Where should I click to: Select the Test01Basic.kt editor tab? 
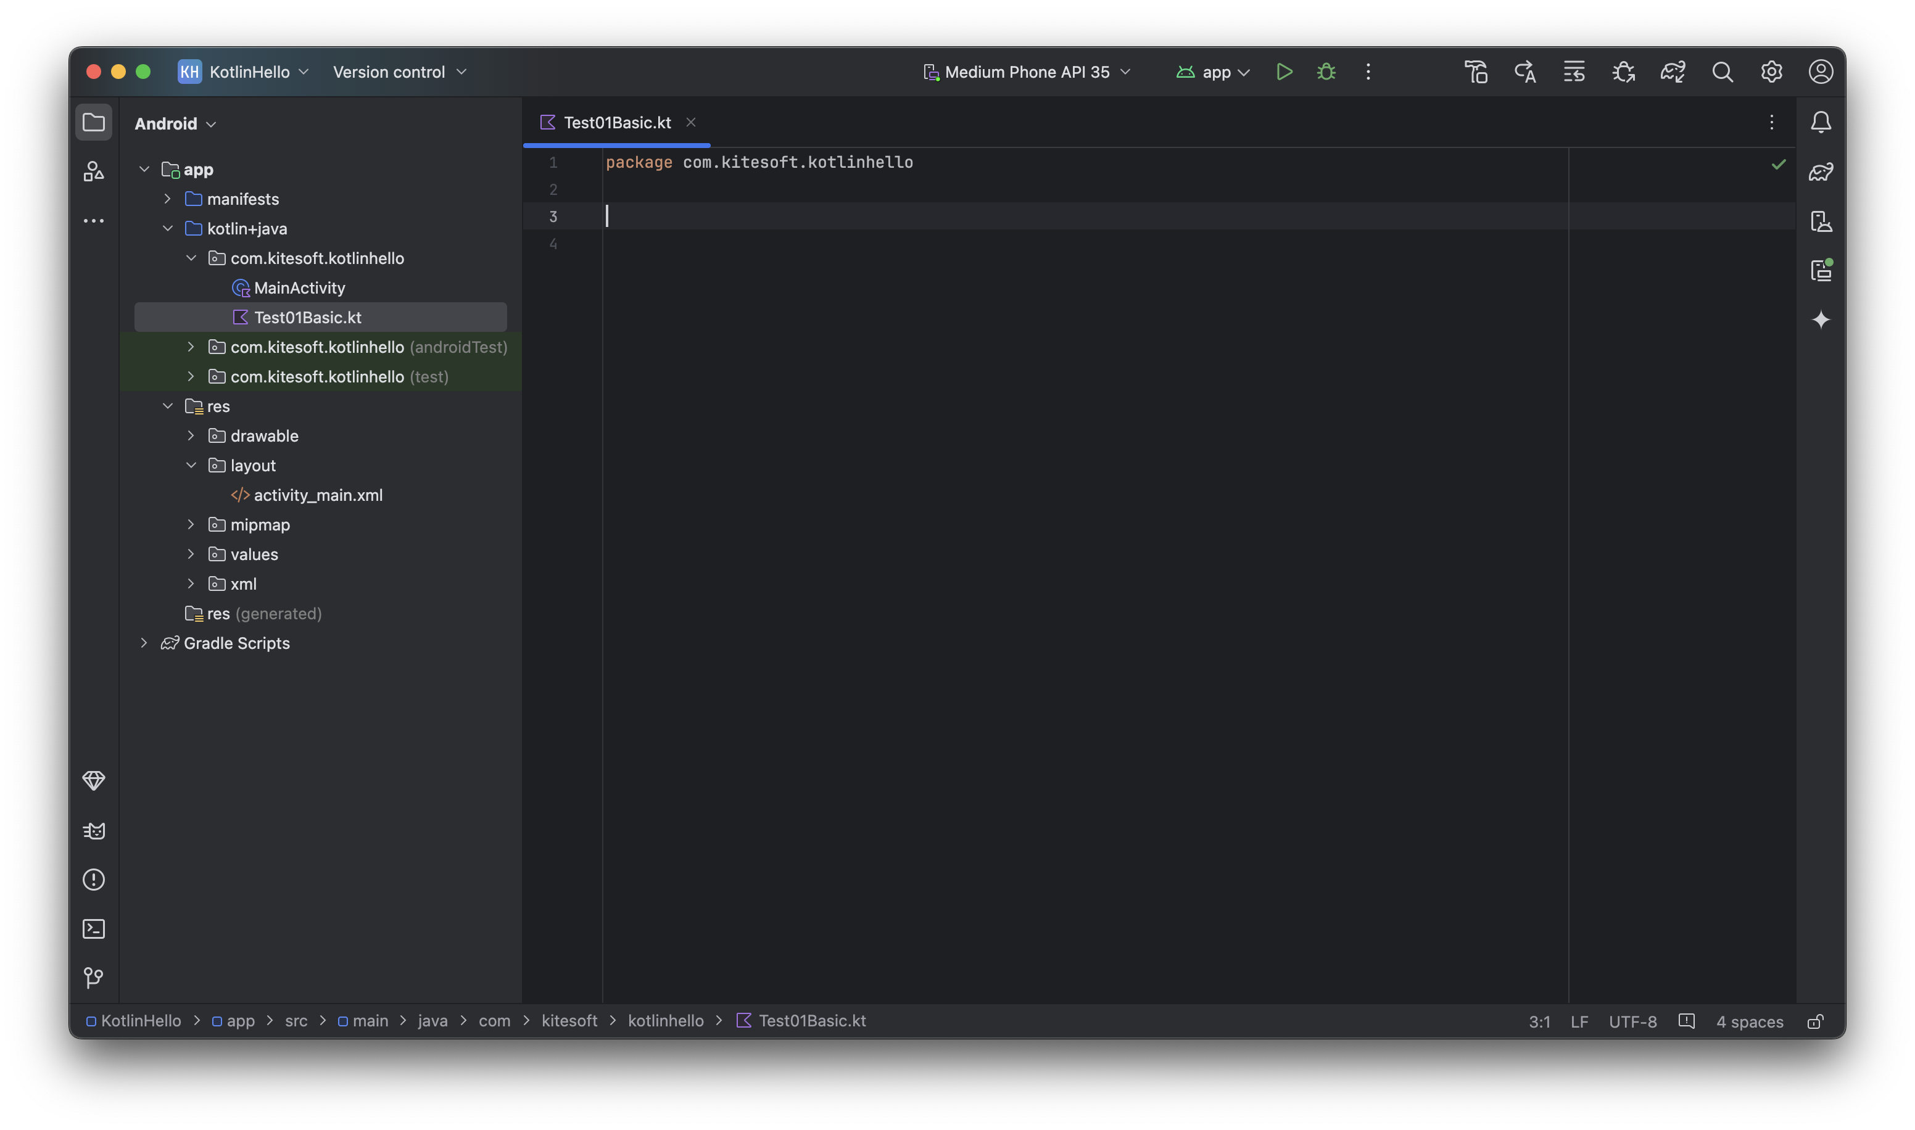pos(617,123)
